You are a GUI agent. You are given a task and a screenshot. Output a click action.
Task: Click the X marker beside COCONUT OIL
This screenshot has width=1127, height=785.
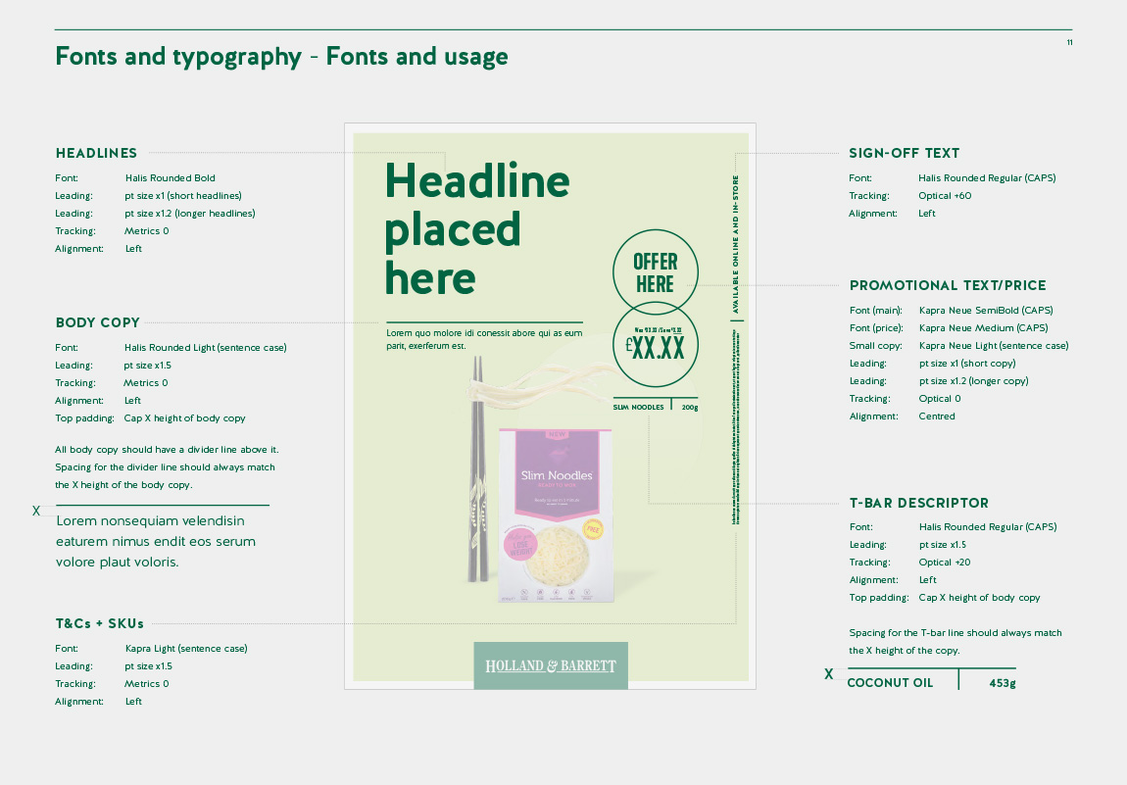[828, 674]
